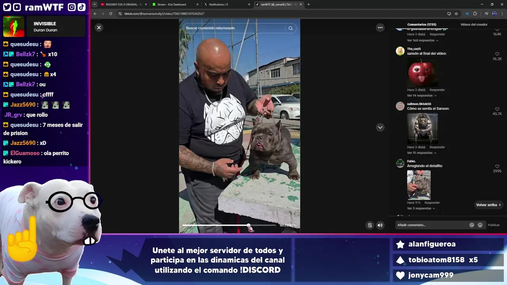The height and width of the screenshot is (285, 507).
Task: Click the search magnifier in related content bar
Action: 290,28
